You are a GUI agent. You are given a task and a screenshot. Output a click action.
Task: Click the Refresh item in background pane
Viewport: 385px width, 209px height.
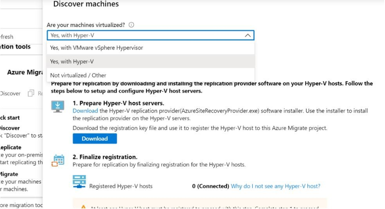7,37
